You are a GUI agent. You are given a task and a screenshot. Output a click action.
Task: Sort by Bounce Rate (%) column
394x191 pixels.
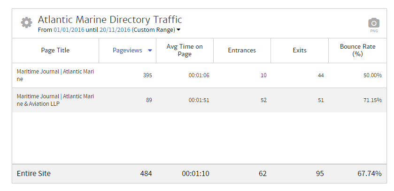(x=357, y=50)
